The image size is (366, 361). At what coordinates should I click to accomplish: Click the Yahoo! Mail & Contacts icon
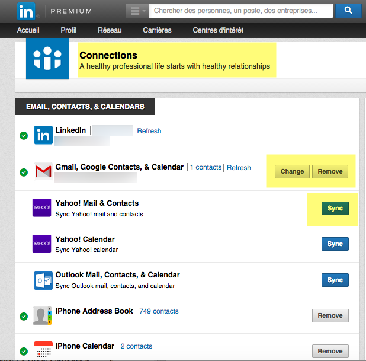point(42,207)
